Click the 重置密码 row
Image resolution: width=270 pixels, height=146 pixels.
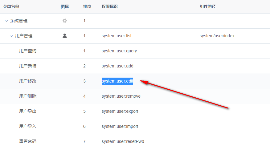(135, 140)
